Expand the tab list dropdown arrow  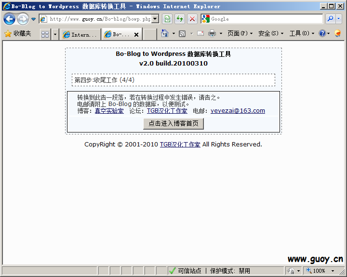55,35
